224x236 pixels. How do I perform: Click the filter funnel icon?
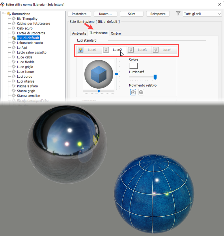coord(178,14)
